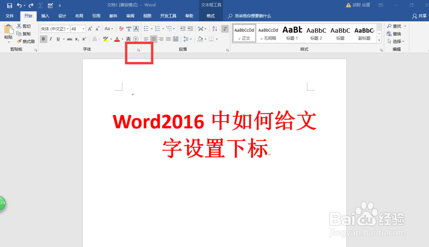Switch to Insert (插入) tab
The image size is (429, 247).
coord(45,16)
